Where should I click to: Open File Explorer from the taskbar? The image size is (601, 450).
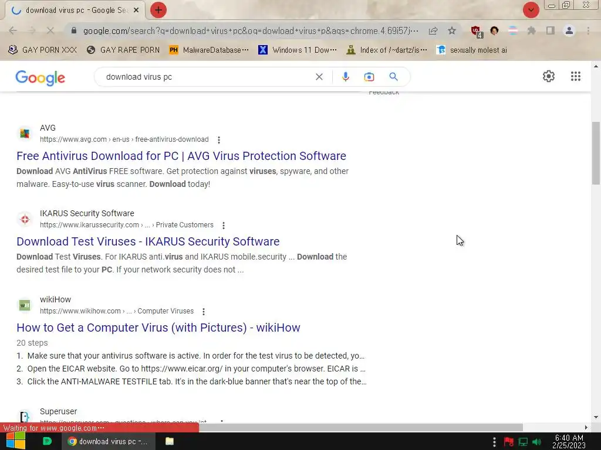tap(170, 441)
